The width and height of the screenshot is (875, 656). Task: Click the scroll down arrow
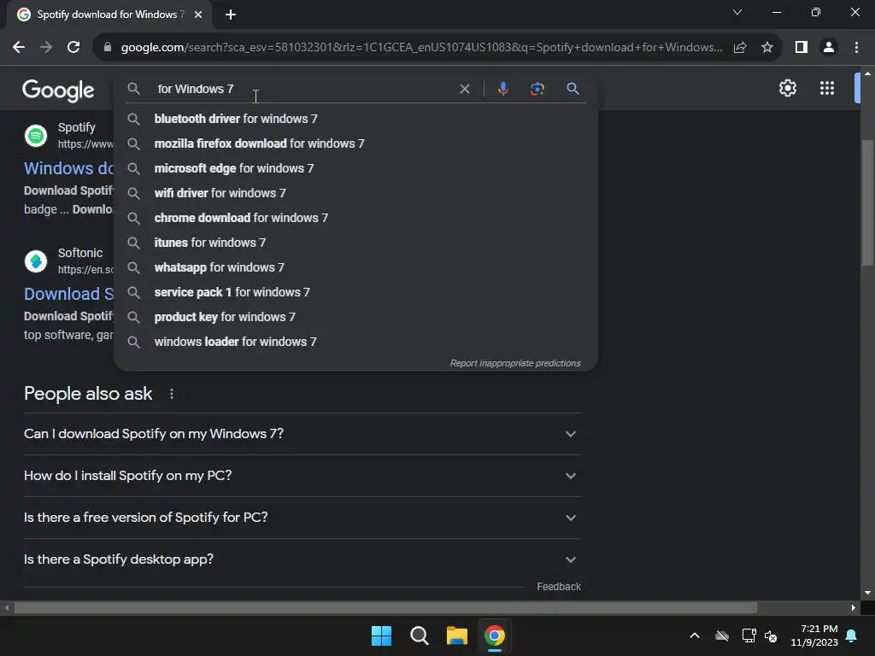tap(867, 593)
